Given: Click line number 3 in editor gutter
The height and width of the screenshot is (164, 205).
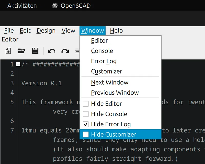Looking at the screenshot, I should tap(12, 83).
